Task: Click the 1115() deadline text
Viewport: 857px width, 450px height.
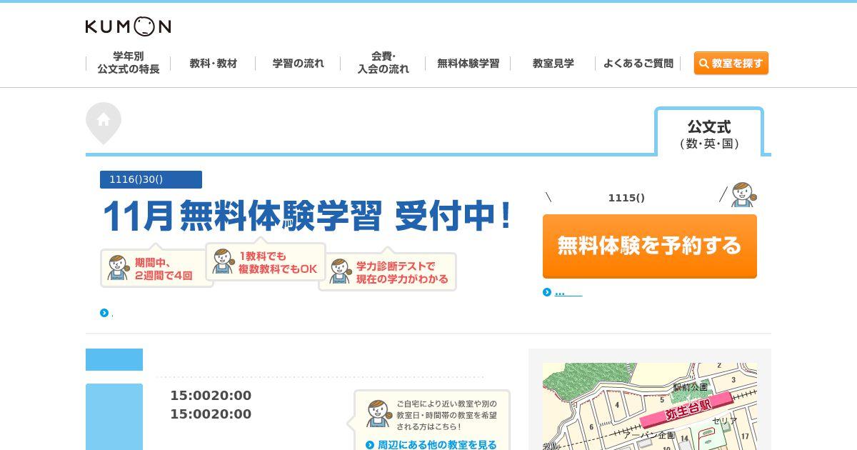Action: click(626, 198)
